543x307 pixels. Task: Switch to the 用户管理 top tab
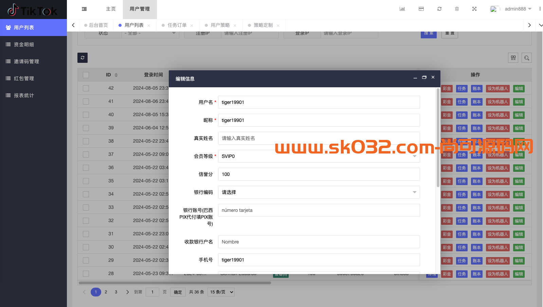(140, 9)
